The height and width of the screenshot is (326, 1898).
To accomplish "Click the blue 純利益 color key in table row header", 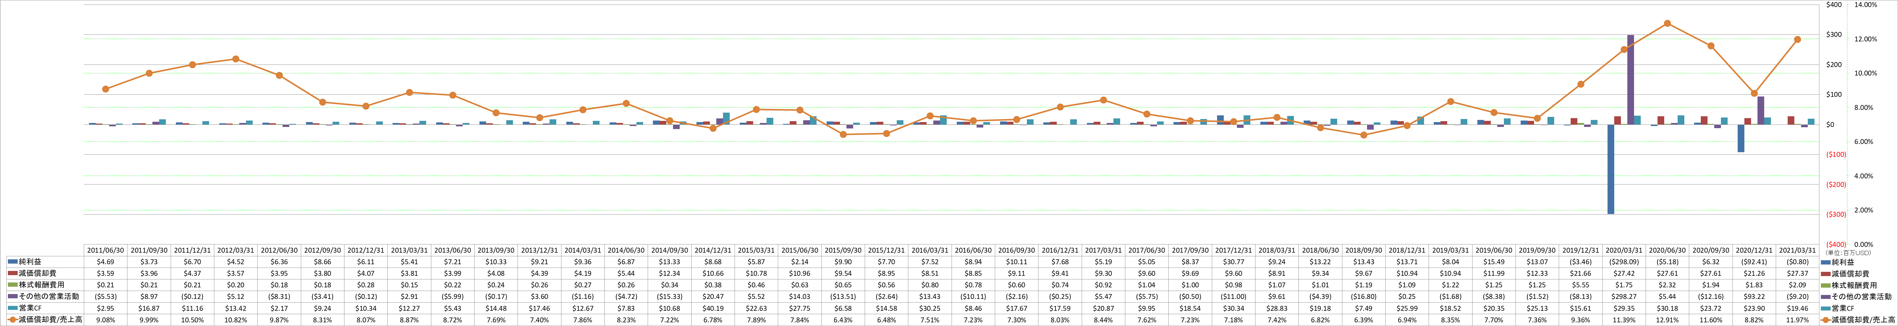I will click(12, 262).
